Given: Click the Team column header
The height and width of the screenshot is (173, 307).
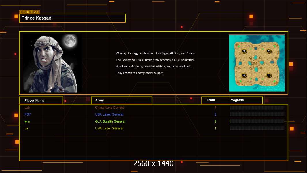Looking at the screenshot, I should 211,100.
